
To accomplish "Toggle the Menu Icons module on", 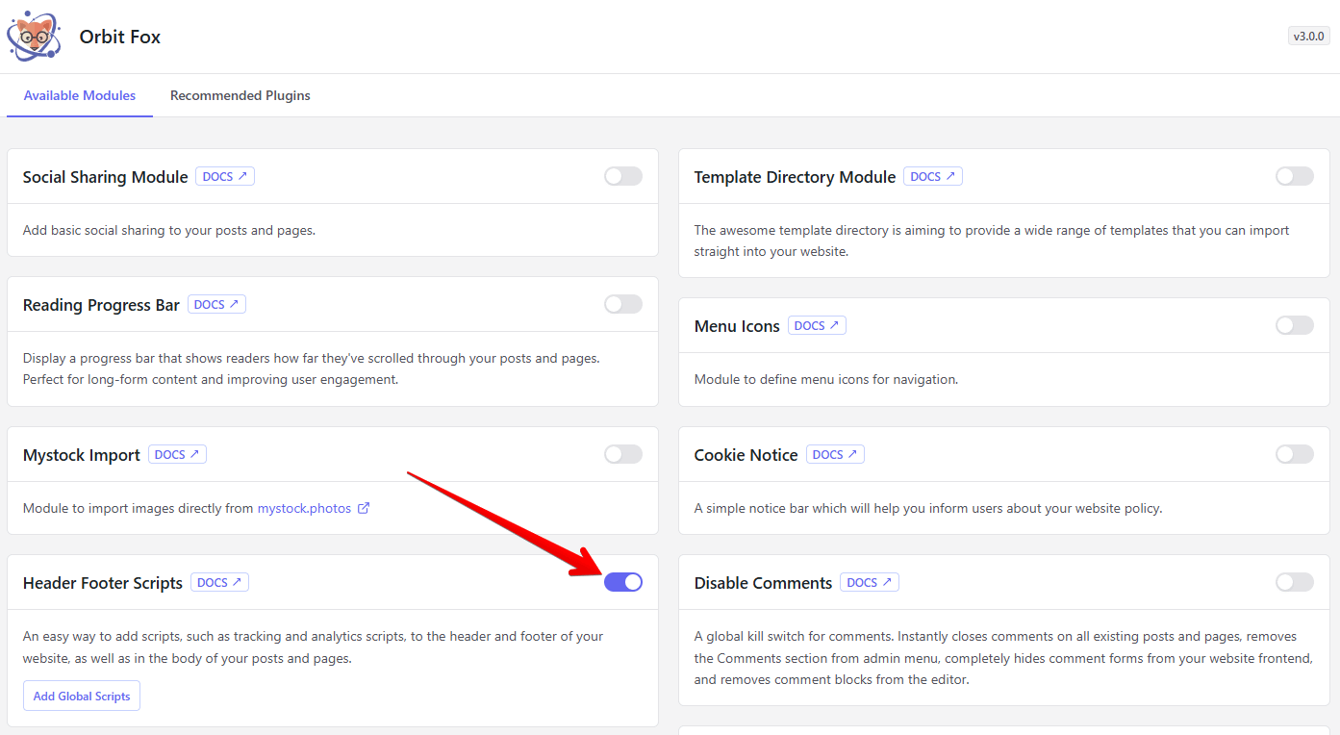I will click(1294, 325).
